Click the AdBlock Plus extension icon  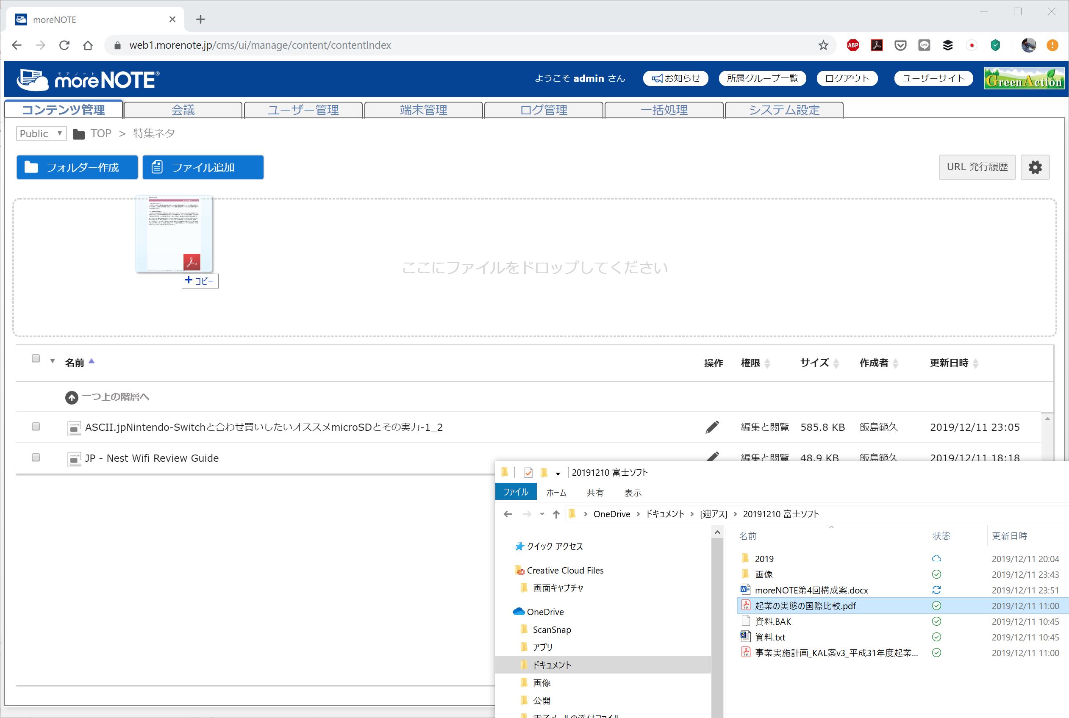click(x=853, y=45)
